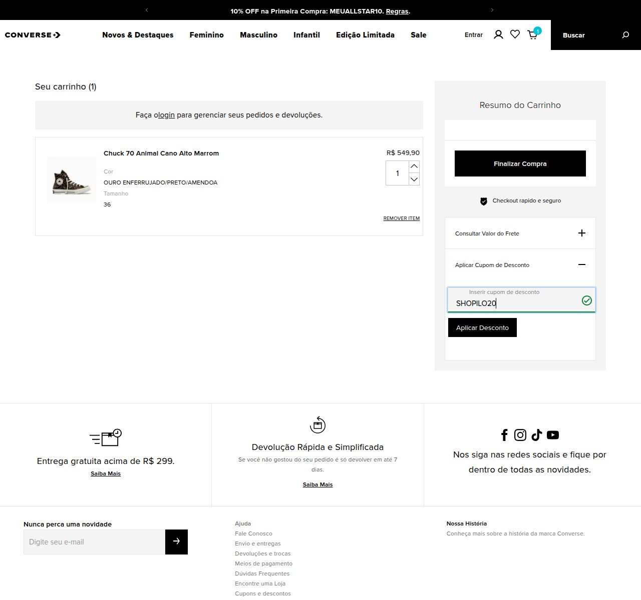The height and width of the screenshot is (600, 641).
Task: Open the shopping cart icon
Action: point(532,34)
